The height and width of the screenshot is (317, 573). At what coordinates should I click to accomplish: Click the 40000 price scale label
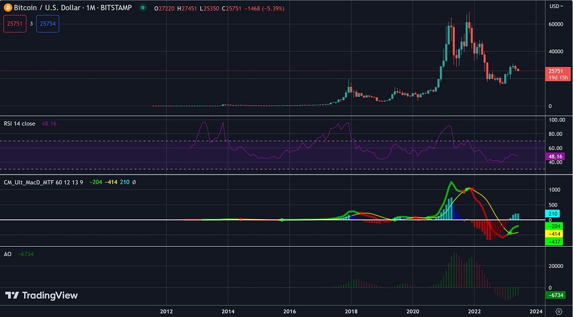[x=556, y=51]
